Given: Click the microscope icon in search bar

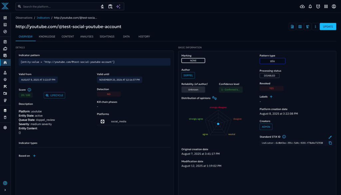Looking at the screenshot, I should pos(103,6).
